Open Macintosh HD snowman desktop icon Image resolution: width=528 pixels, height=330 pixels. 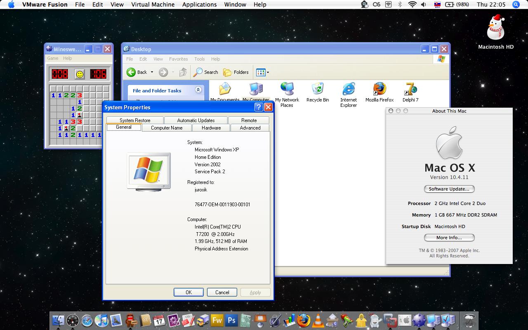click(496, 32)
